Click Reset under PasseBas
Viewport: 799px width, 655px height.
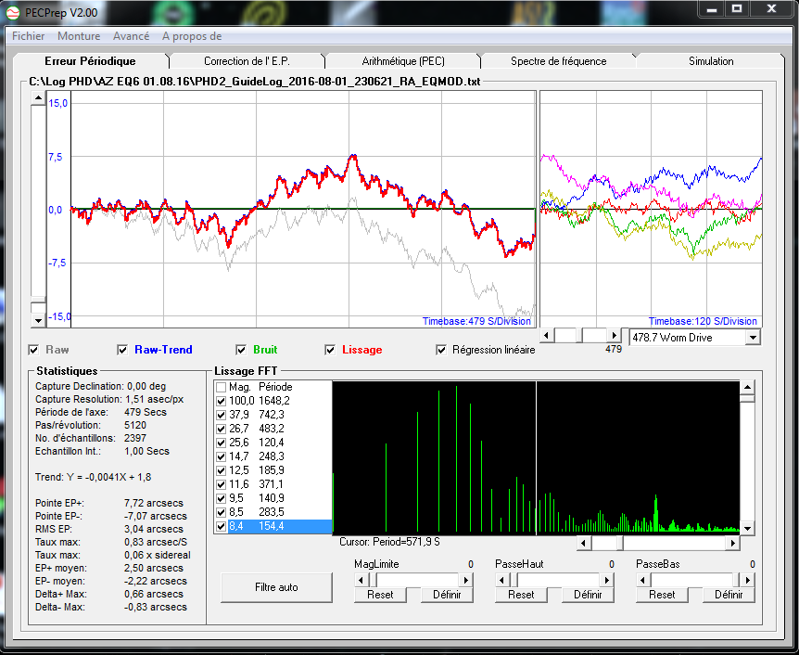point(662,595)
